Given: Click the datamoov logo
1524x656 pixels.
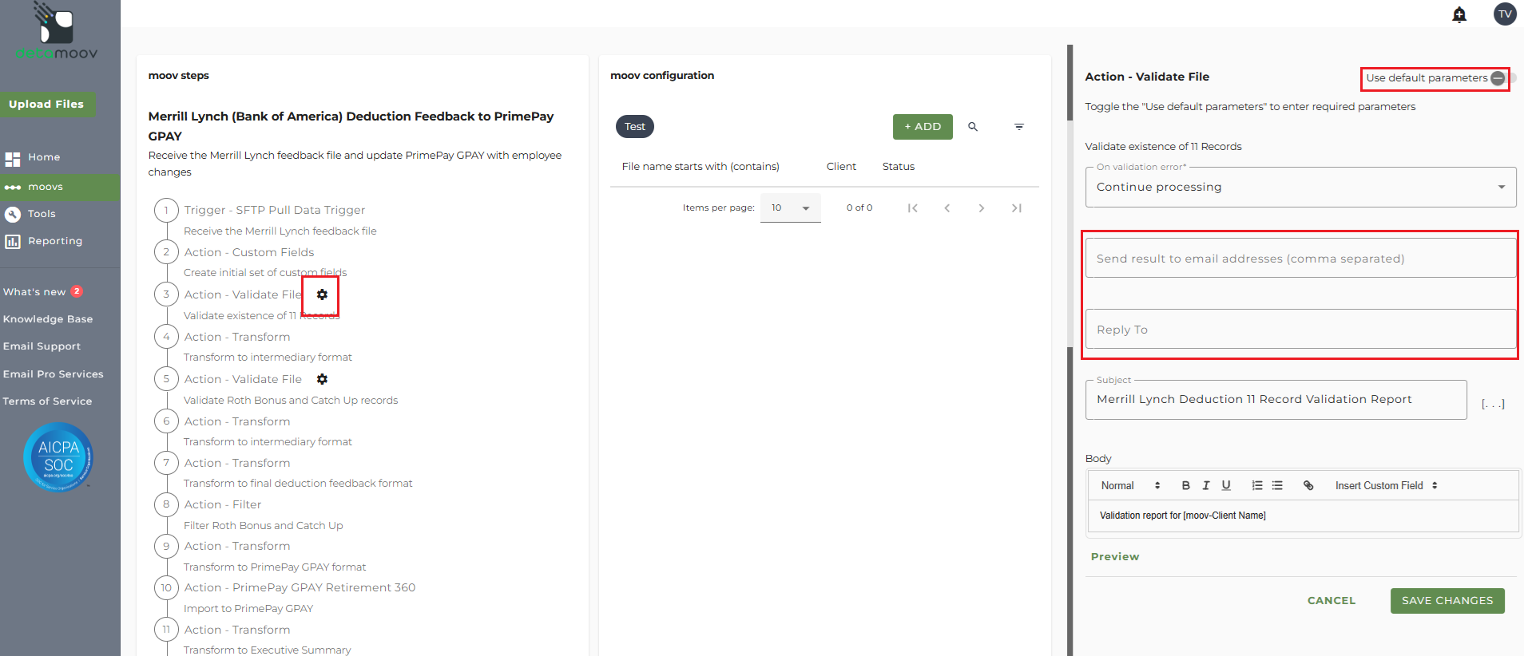Looking at the screenshot, I should coord(56,31).
